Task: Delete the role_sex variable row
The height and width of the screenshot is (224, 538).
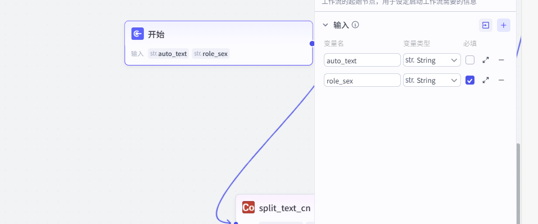Action: [501, 80]
